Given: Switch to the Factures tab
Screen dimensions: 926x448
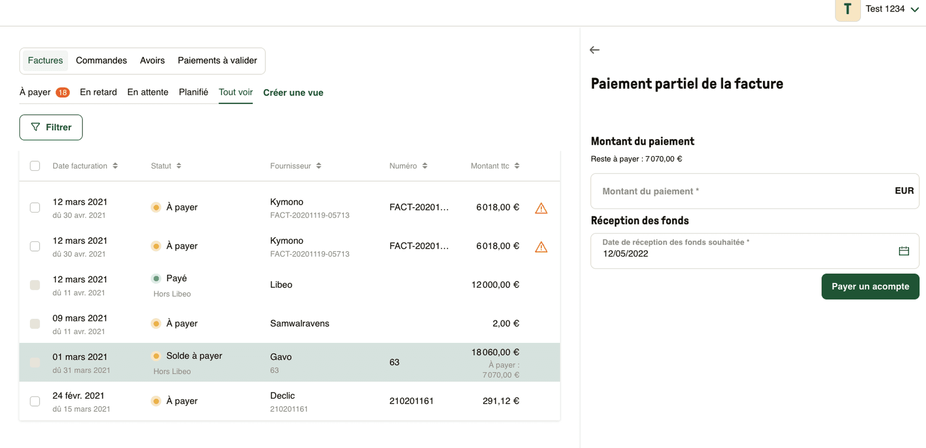Looking at the screenshot, I should 45,61.
